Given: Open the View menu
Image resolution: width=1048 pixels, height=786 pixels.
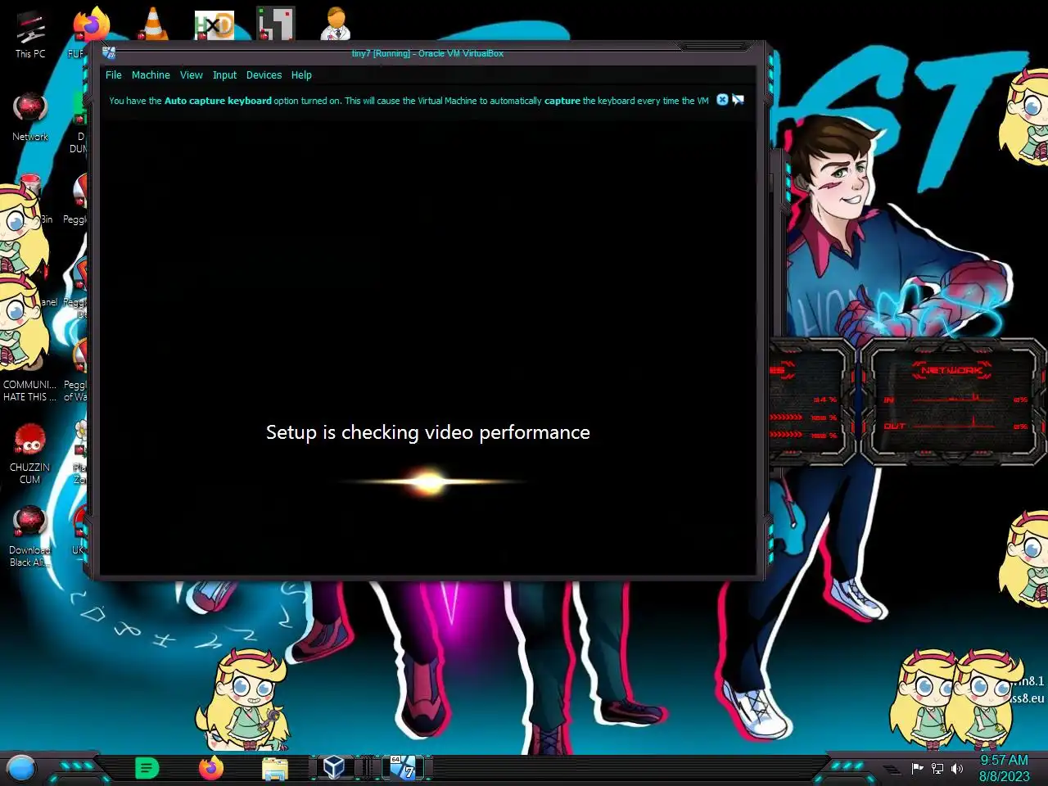Looking at the screenshot, I should coord(191,75).
